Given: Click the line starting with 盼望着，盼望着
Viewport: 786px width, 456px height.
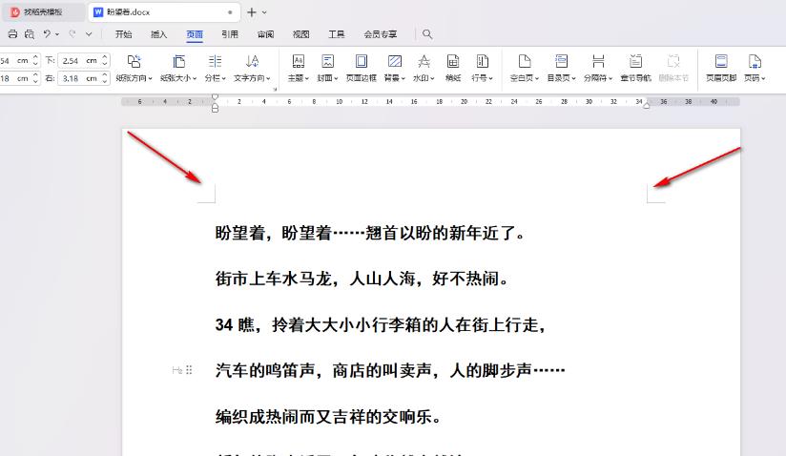Looking at the screenshot, I should coord(370,233).
